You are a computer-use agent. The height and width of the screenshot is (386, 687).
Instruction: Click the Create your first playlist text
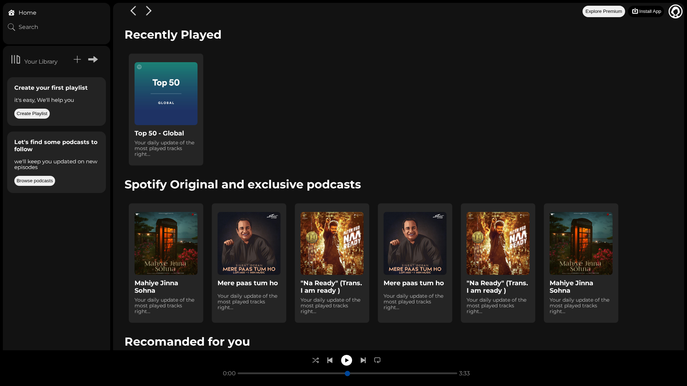(x=51, y=88)
